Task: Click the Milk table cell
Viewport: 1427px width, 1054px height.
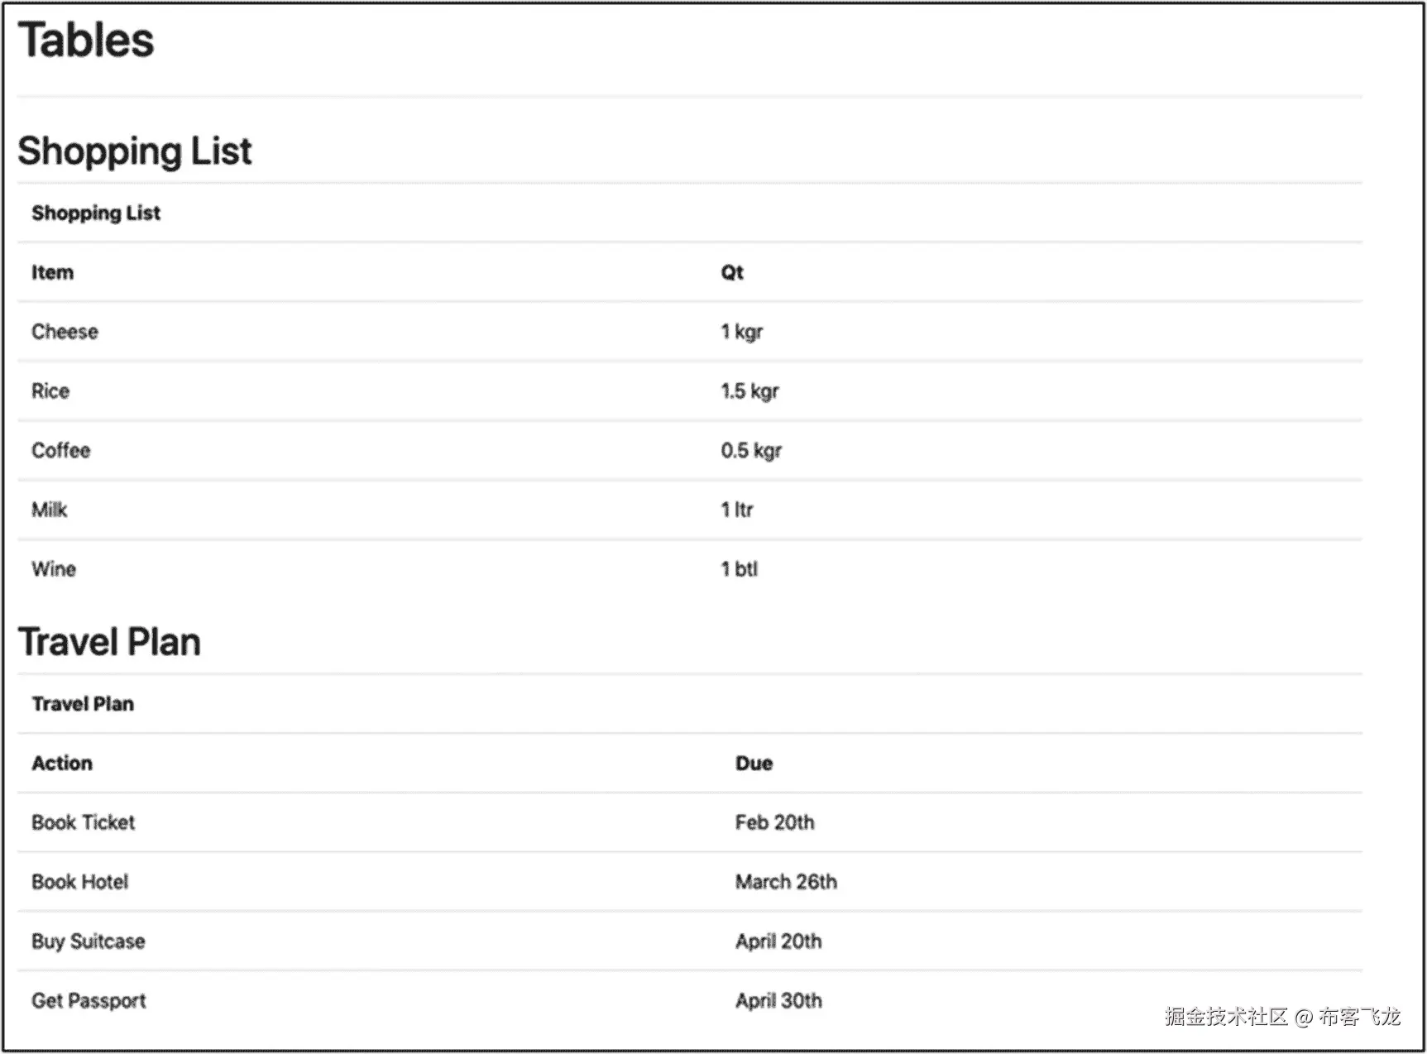Action: click(x=50, y=510)
